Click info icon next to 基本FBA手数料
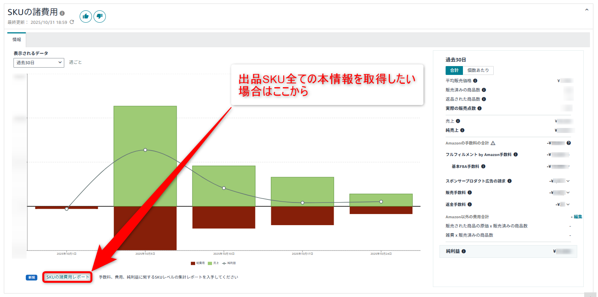Image resolution: width=598 pixels, height=297 pixels. tap(483, 166)
